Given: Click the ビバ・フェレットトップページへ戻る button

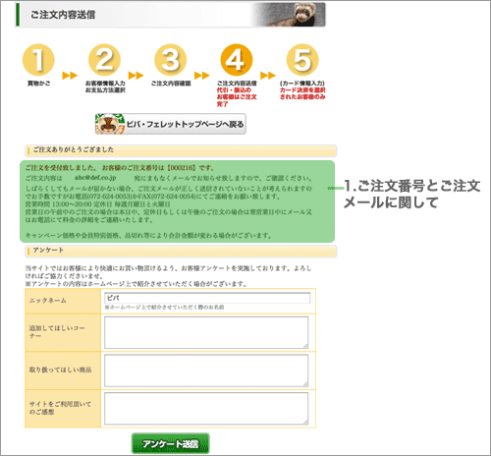Looking at the screenshot, I should pos(171,124).
